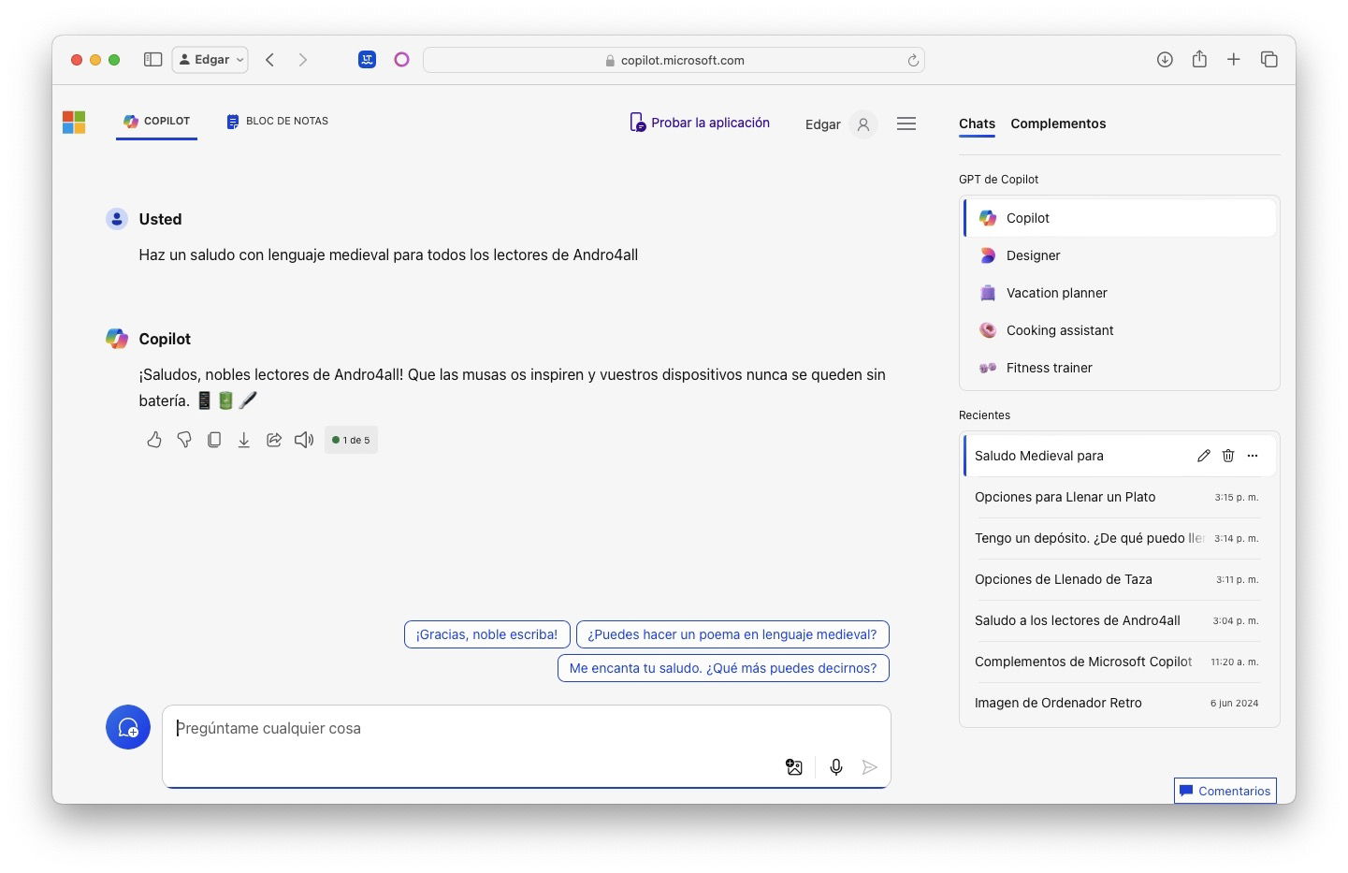
Task: Open a new Safari tab with the plus icon
Action: 1234,60
